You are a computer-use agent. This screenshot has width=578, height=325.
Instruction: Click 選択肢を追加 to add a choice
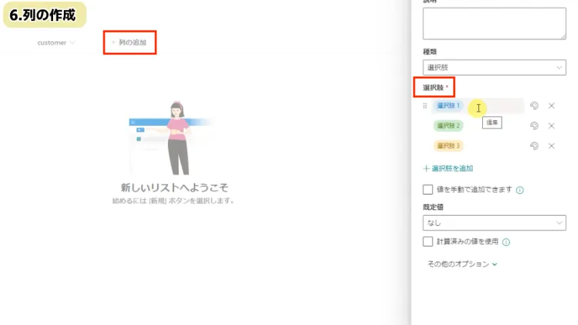pos(448,169)
